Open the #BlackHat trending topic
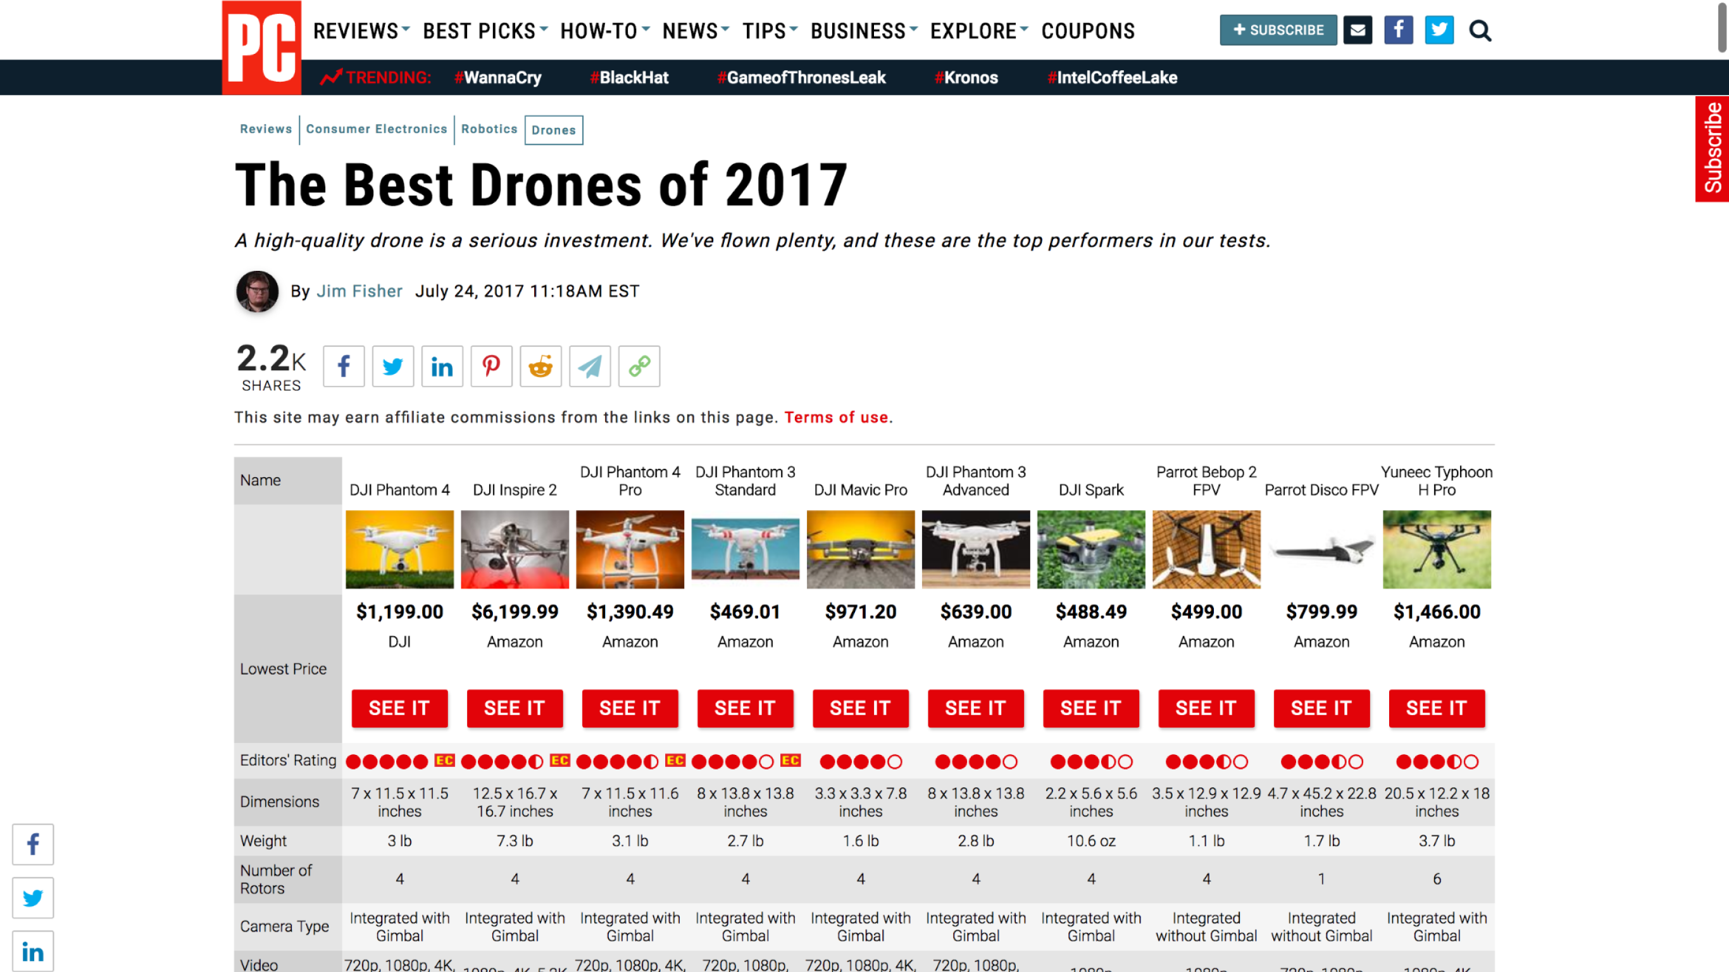The image size is (1729, 972). [x=629, y=78]
